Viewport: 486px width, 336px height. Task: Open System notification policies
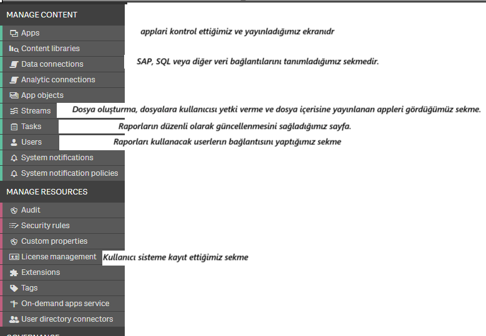coord(69,173)
